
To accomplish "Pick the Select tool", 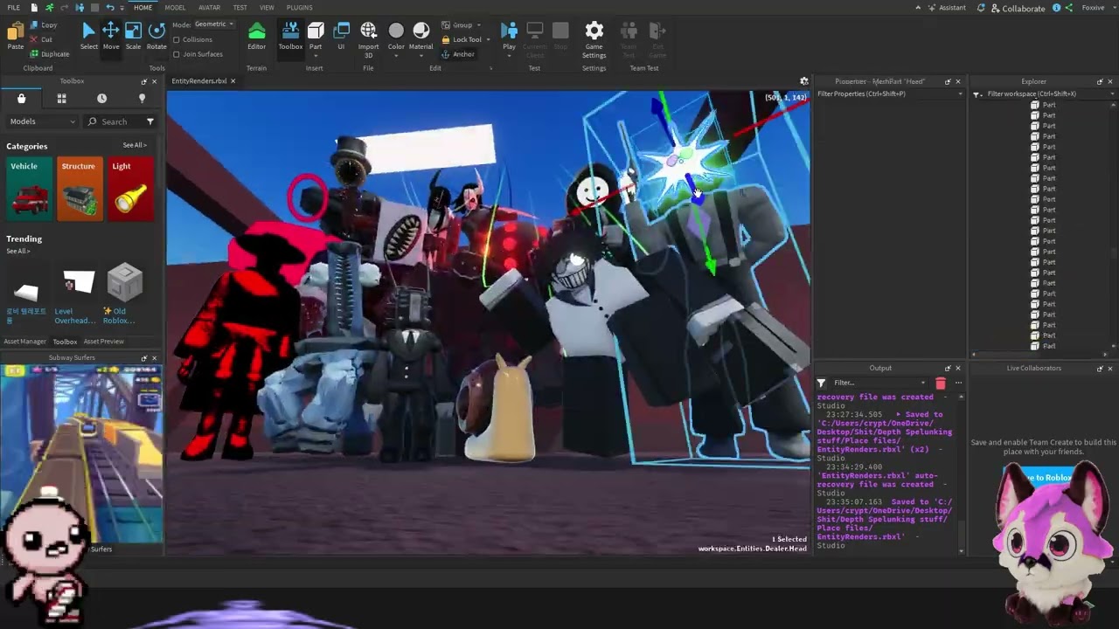I will (x=89, y=35).
